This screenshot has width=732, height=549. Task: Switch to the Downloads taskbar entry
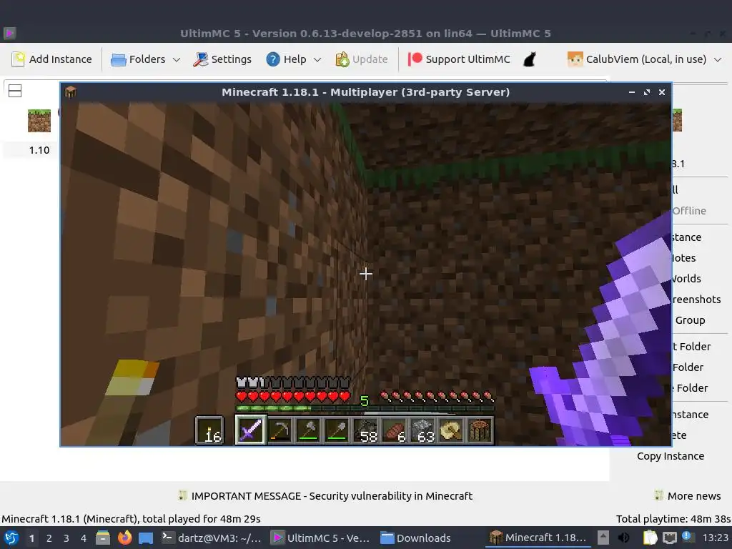tap(416, 538)
